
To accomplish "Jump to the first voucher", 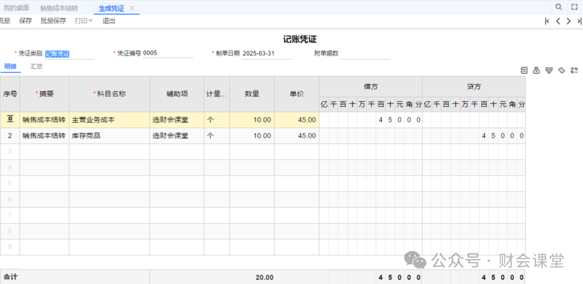I will [x=547, y=21].
